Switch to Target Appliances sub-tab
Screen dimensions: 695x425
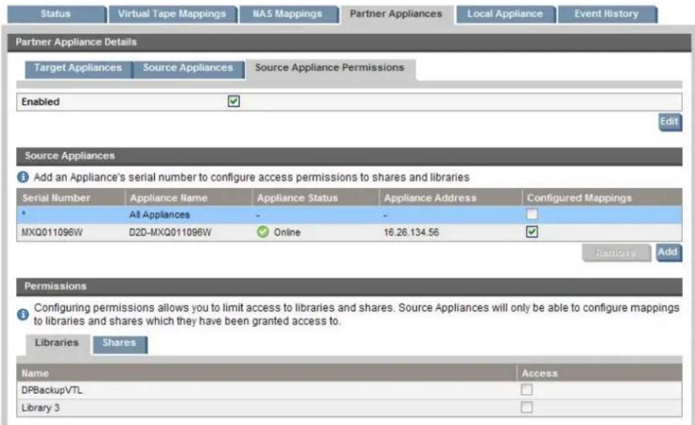click(x=78, y=68)
